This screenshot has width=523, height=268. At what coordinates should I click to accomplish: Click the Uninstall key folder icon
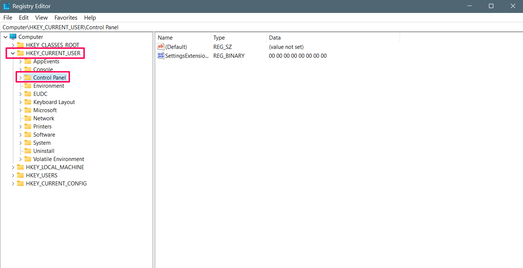(28, 151)
